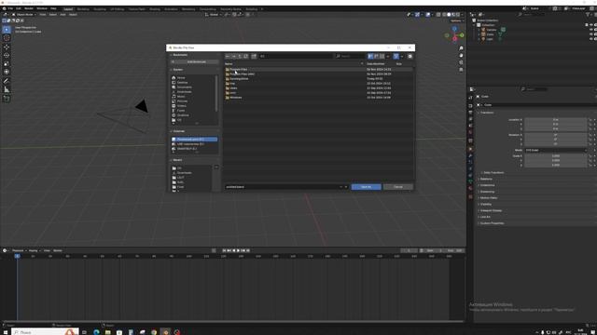This screenshot has width=597, height=335.
Task: Hide Camera object in outliner viewport
Action: click(590, 30)
